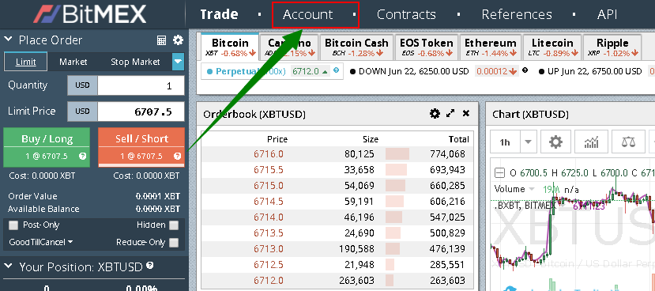Image resolution: width=655 pixels, height=291 pixels.
Task: Open the chart indicators icon
Action: (592, 142)
